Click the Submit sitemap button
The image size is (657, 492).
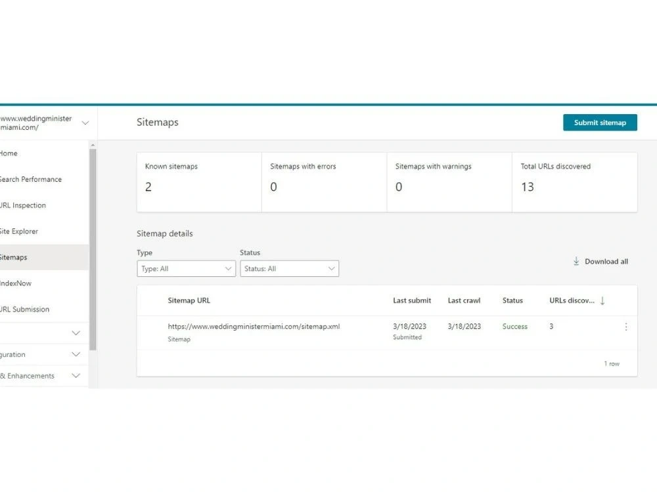coord(600,123)
